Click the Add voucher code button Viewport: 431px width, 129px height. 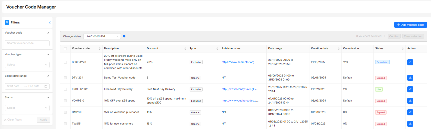click(410, 25)
